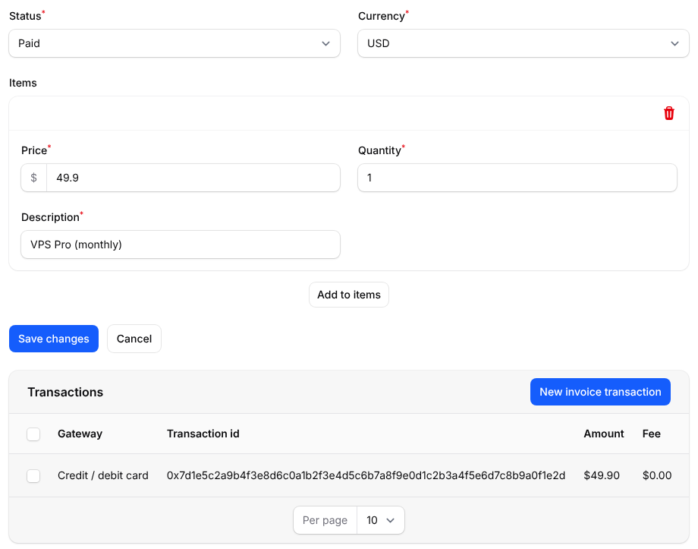Open the Currency dropdown showing USD
Image resolution: width=698 pixels, height=549 pixels.
523,43
